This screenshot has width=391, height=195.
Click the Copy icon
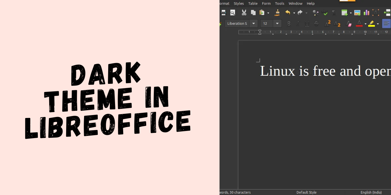pos(253,12)
